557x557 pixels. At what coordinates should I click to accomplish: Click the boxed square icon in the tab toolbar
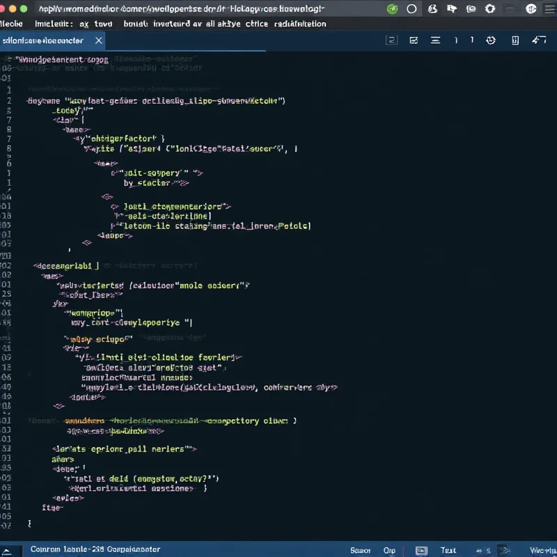[391, 40]
